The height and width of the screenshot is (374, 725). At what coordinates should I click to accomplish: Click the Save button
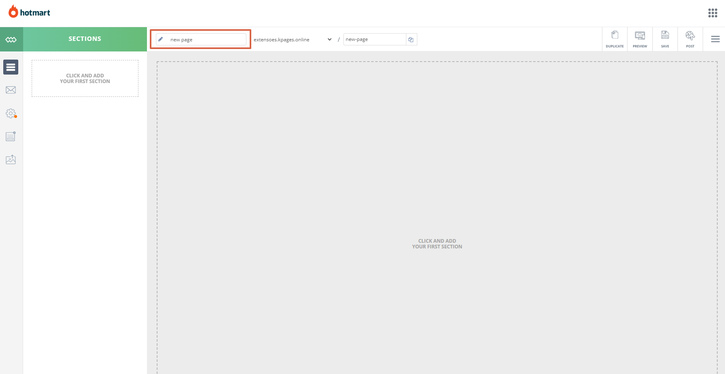coord(665,39)
